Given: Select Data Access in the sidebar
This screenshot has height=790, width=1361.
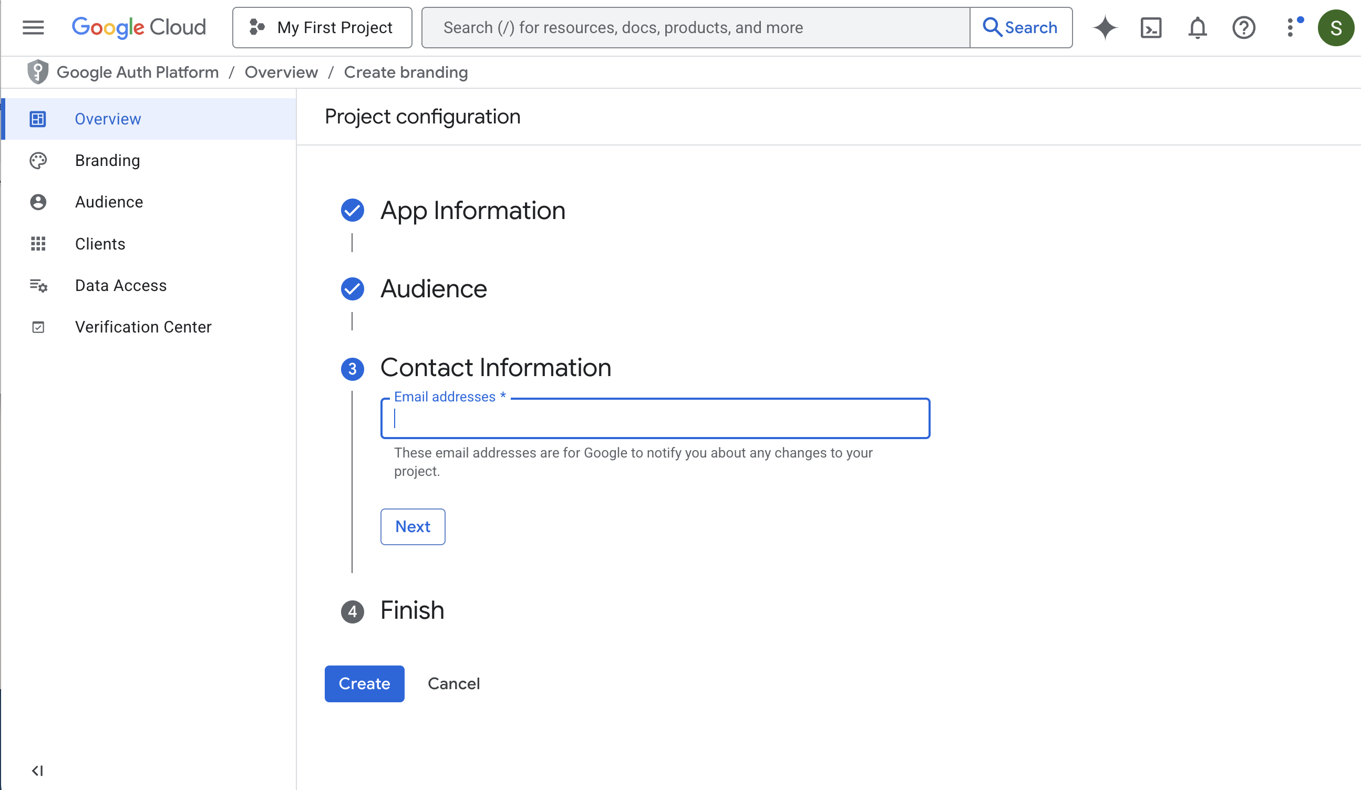Looking at the screenshot, I should point(120,285).
